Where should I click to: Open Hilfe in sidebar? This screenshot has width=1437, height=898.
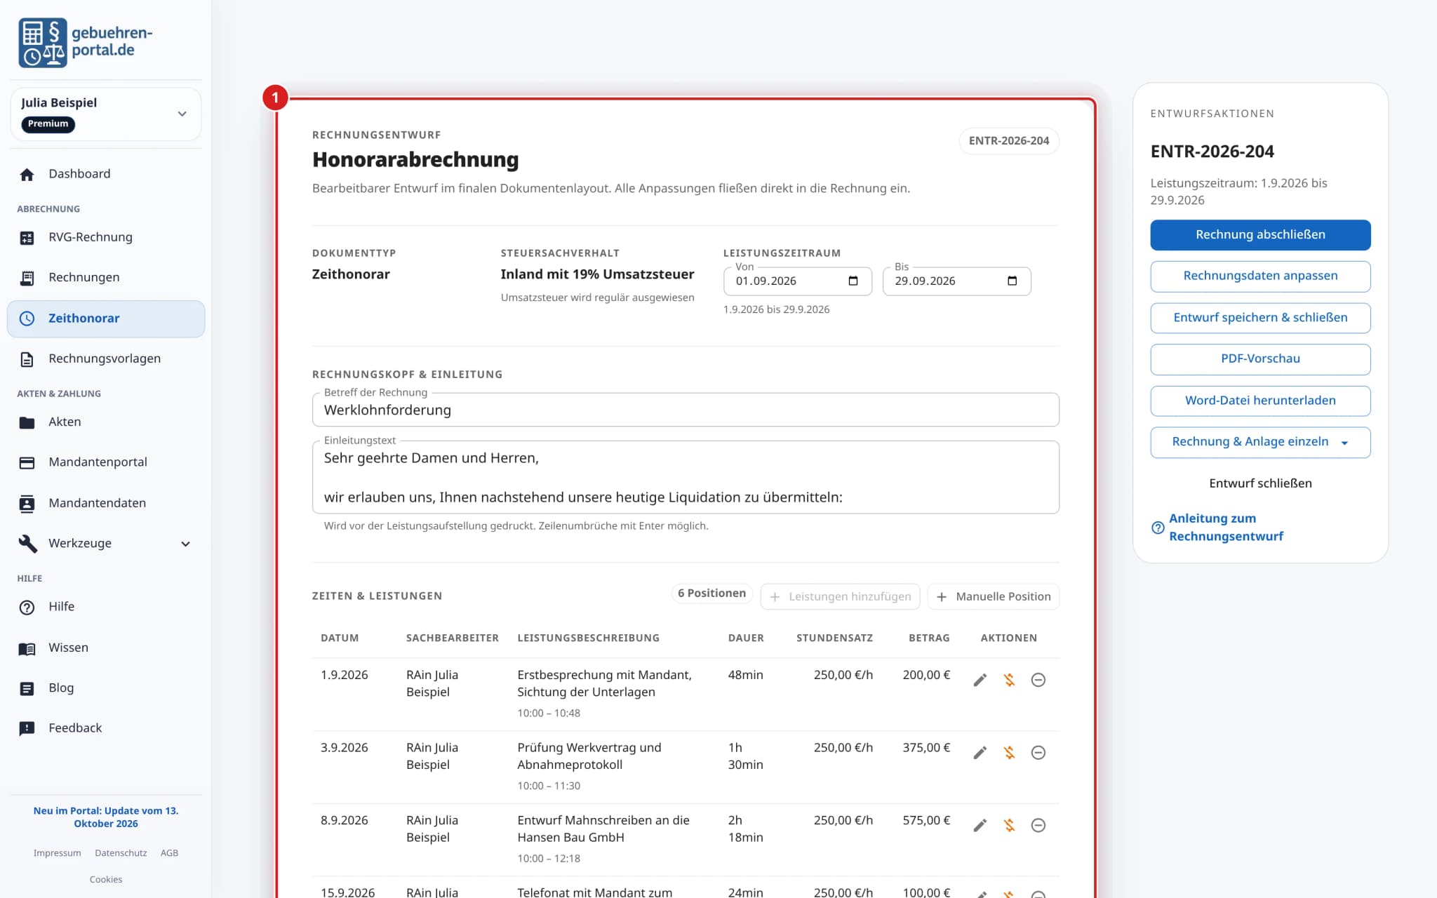(106, 608)
